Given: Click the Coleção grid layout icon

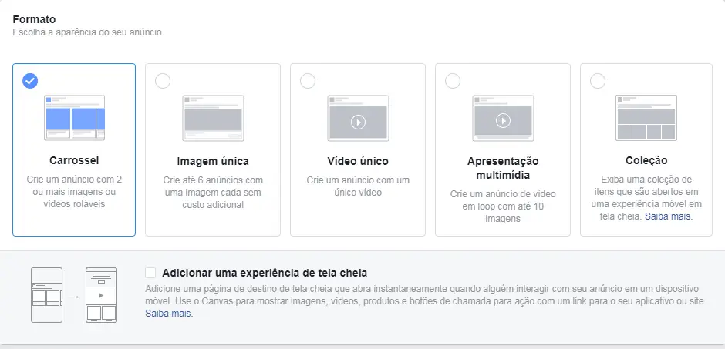Looking at the screenshot, I should pos(646,118).
